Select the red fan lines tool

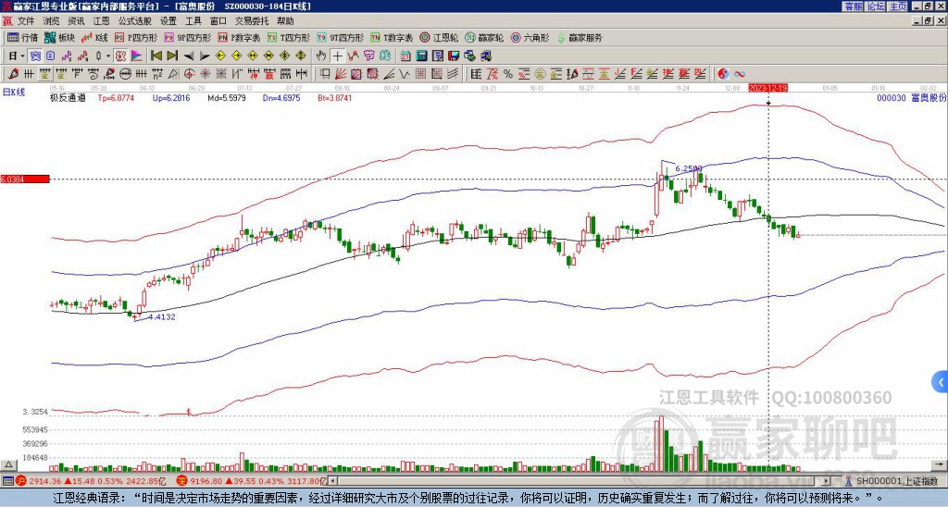tap(341, 74)
